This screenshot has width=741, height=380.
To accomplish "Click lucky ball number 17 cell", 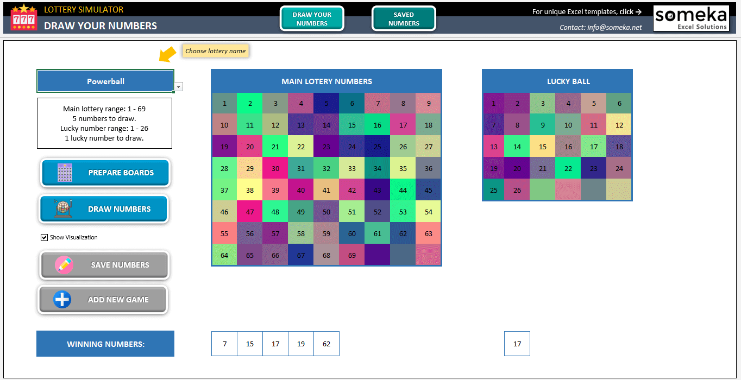I will pyautogui.click(x=594, y=147).
